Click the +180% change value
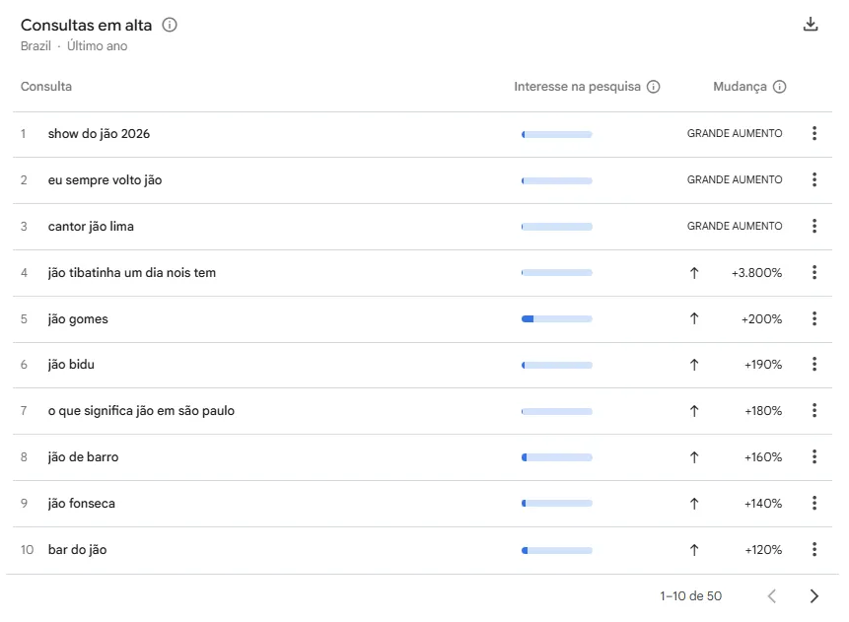 tap(763, 411)
